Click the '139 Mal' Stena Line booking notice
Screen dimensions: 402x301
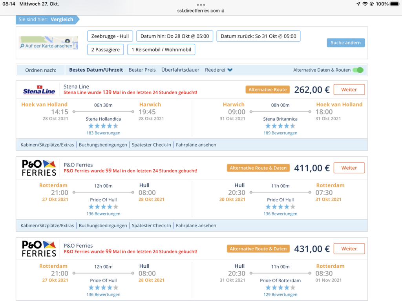tap(130, 92)
